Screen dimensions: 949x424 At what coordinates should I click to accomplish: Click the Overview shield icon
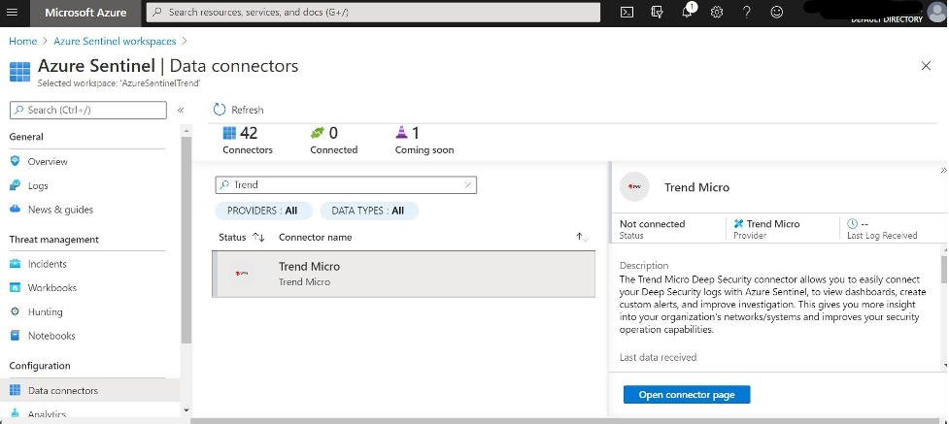point(16,161)
